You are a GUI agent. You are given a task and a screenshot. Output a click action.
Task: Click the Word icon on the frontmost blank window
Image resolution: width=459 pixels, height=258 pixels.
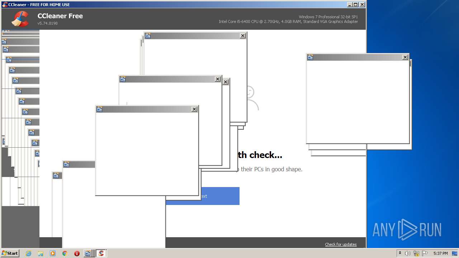[x=100, y=109]
